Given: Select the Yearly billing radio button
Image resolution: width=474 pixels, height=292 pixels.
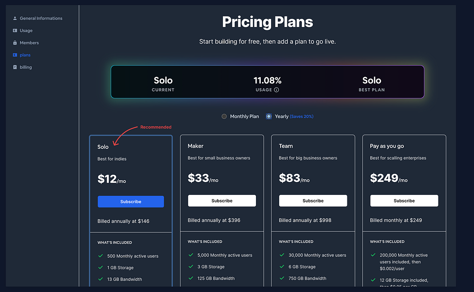Looking at the screenshot, I should [269, 117].
